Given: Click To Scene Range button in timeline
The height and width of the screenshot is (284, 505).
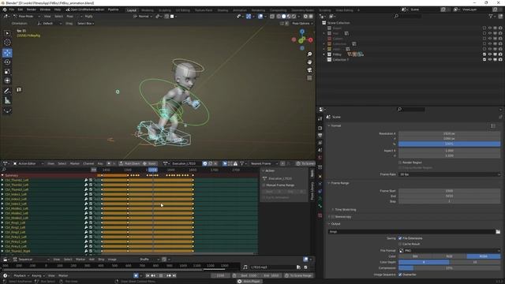Looking at the screenshot, I should point(298,275).
